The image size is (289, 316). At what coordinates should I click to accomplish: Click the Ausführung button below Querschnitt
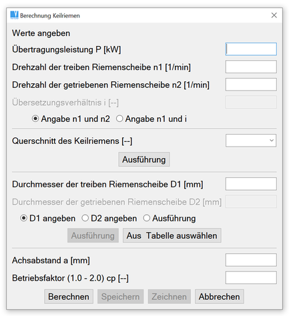pyautogui.click(x=144, y=159)
